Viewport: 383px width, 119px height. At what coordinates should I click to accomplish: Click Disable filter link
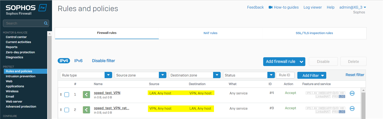coord(104,61)
